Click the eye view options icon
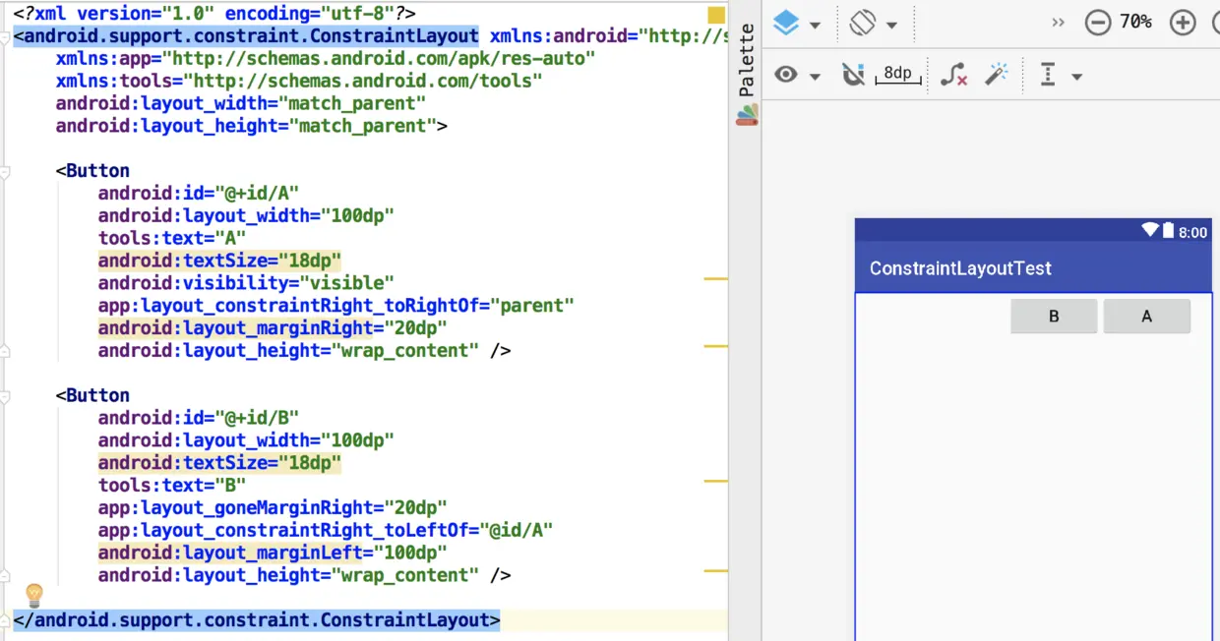This screenshot has height=641, width=1220. [785, 74]
